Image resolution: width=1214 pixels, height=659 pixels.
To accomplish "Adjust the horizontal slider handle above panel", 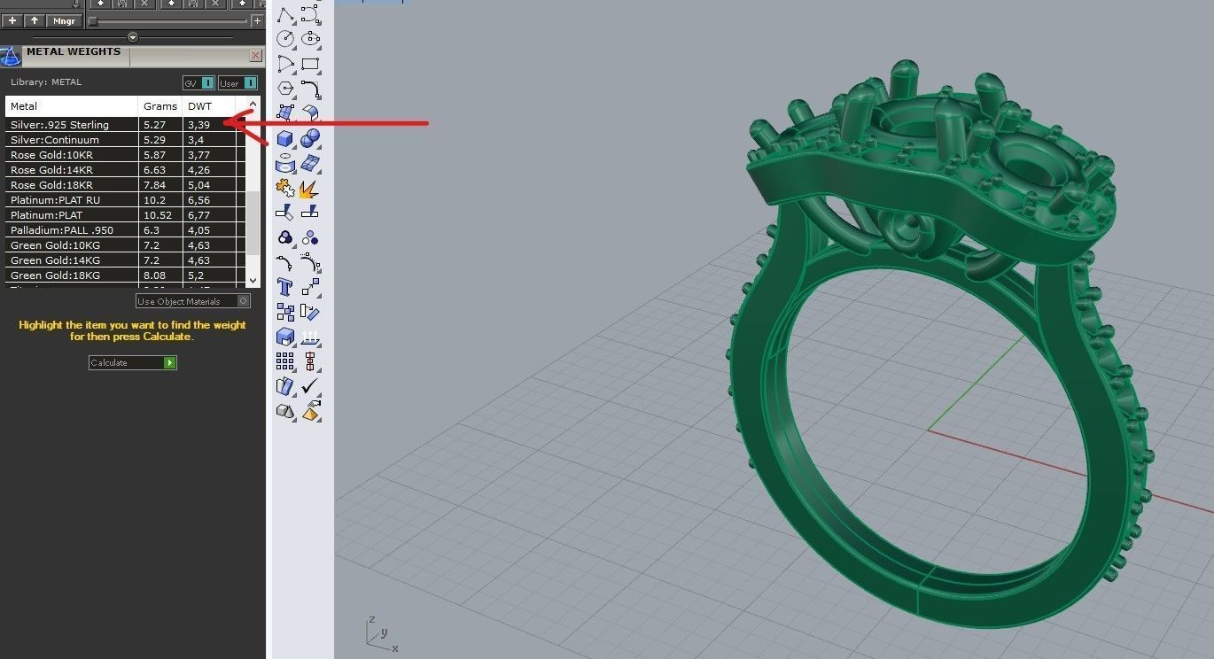I will click(x=93, y=20).
